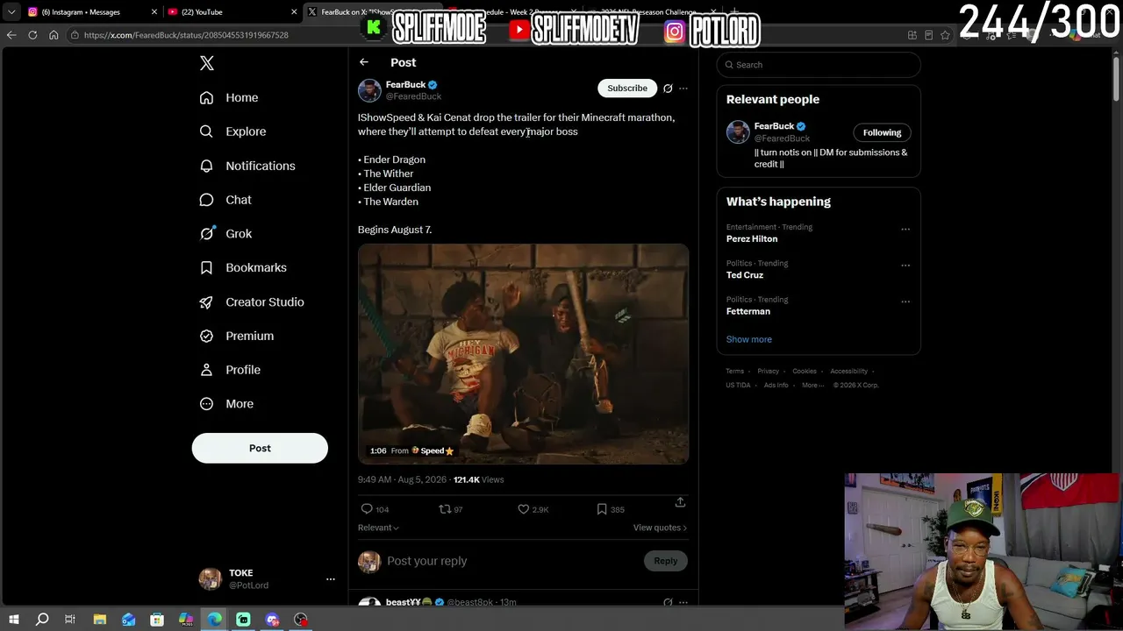Open Microsoft Store from the taskbar

[157, 620]
